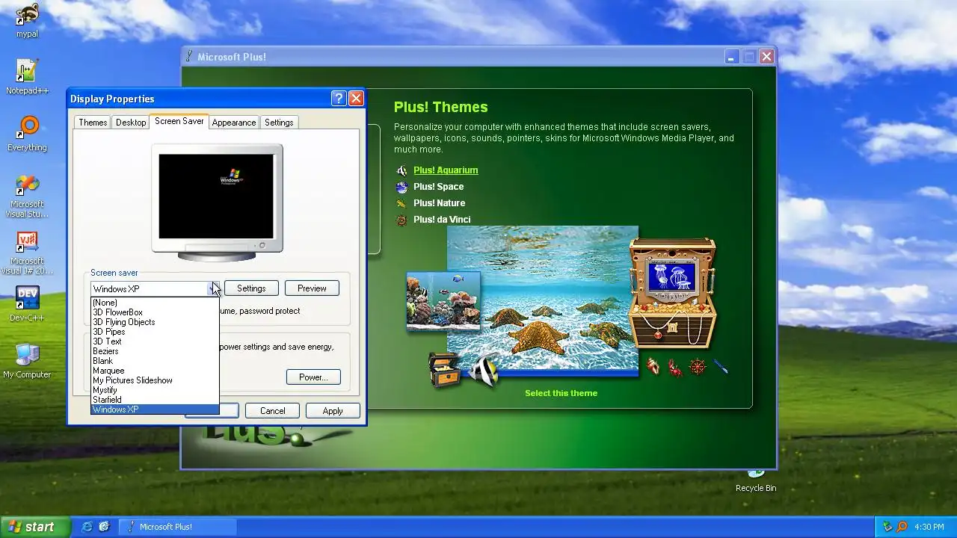This screenshot has height=538, width=957.
Task: Collapse the screen saver dropdown arrow
Action: pos(213,288)
